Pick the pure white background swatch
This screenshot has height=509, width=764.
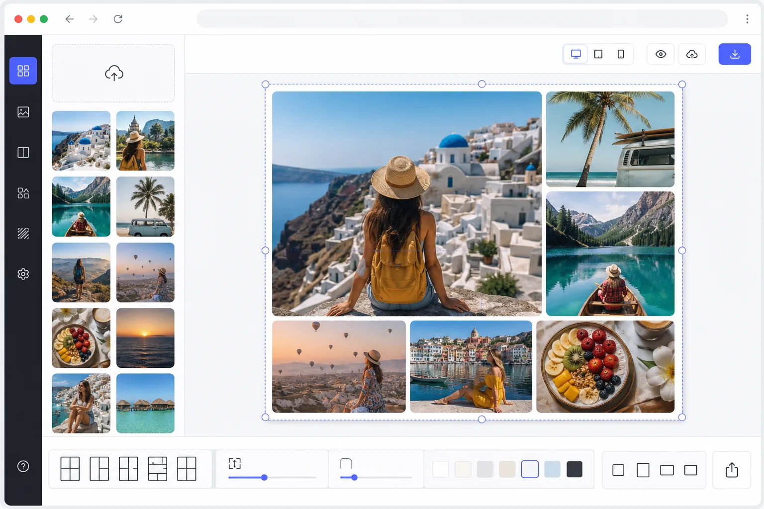(x=441, y=469)
